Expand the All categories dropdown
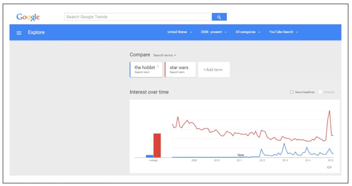The width and height of the screenshot is (352, 186). tap(248, 32)
